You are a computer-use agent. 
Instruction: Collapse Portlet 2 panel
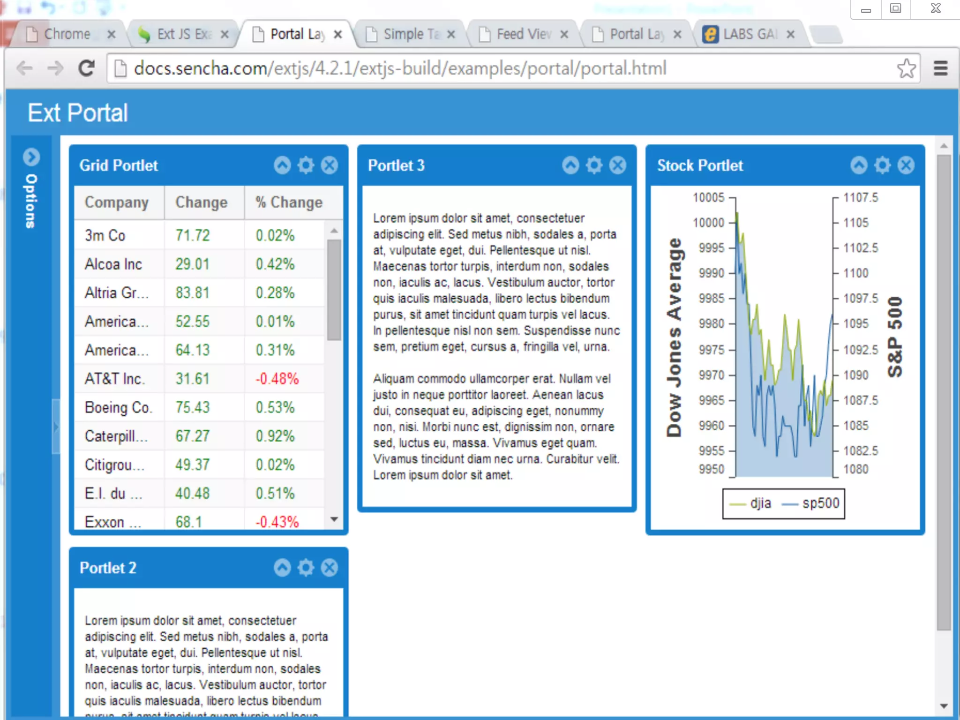(282, 568)
